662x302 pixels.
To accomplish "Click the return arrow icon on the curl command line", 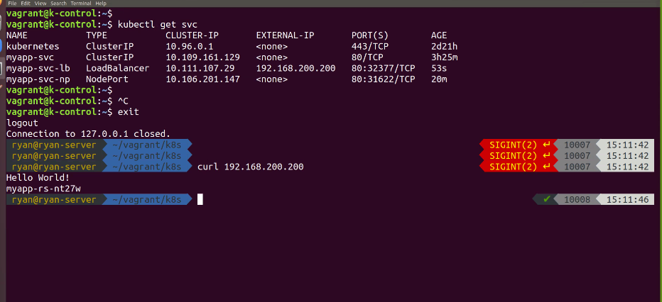I will point(547,167).
